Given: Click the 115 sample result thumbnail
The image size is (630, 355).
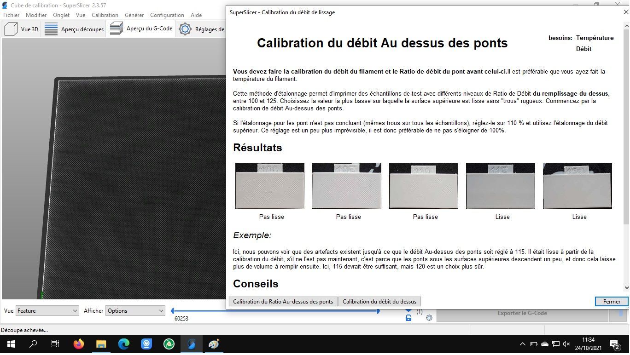Looking at the screenshot, I should coord(501,186).
